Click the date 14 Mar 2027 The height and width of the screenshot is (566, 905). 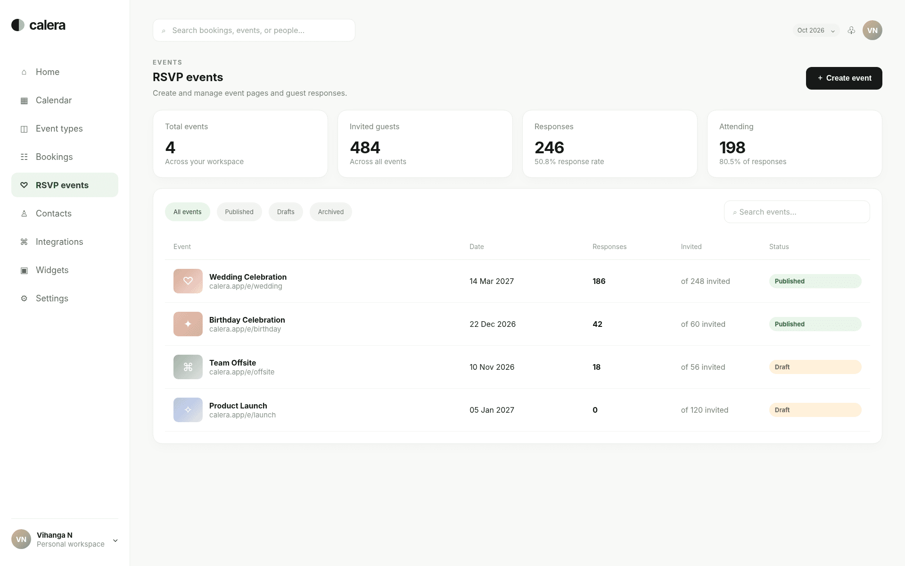(492, 281)
